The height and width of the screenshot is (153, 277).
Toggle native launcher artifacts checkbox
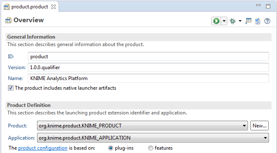11,88
